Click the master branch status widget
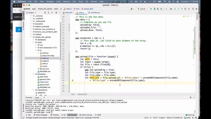 pos(187,118)
